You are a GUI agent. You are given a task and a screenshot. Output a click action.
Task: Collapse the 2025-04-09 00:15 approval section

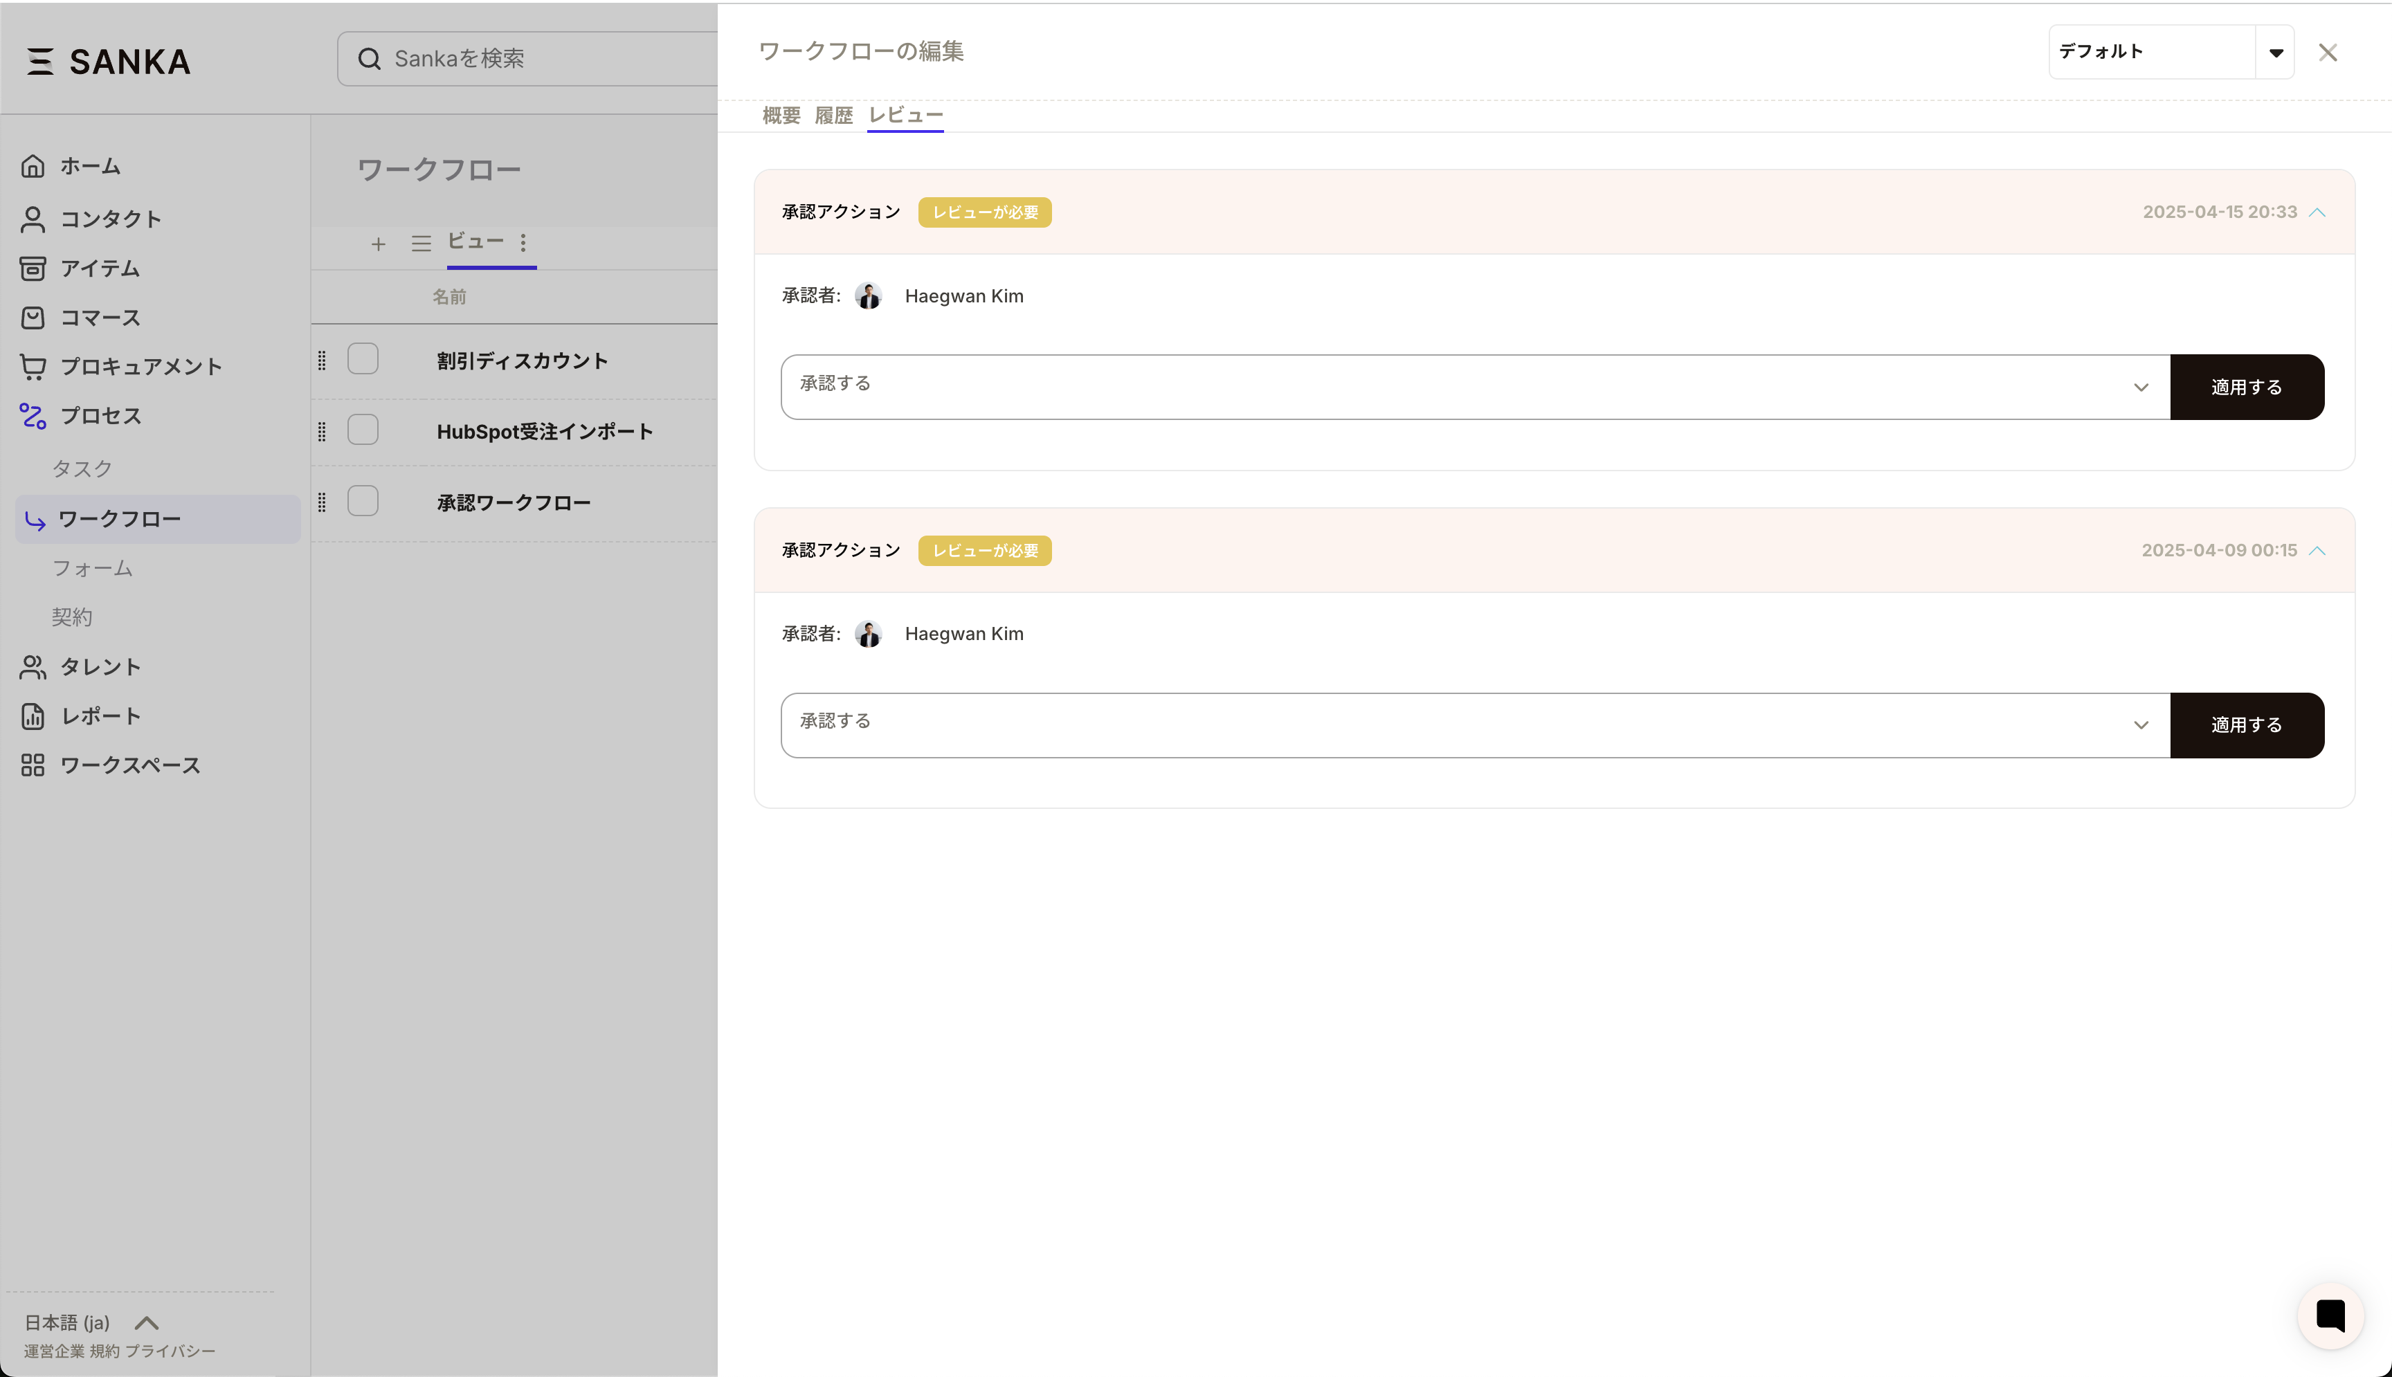[2317, 550]
